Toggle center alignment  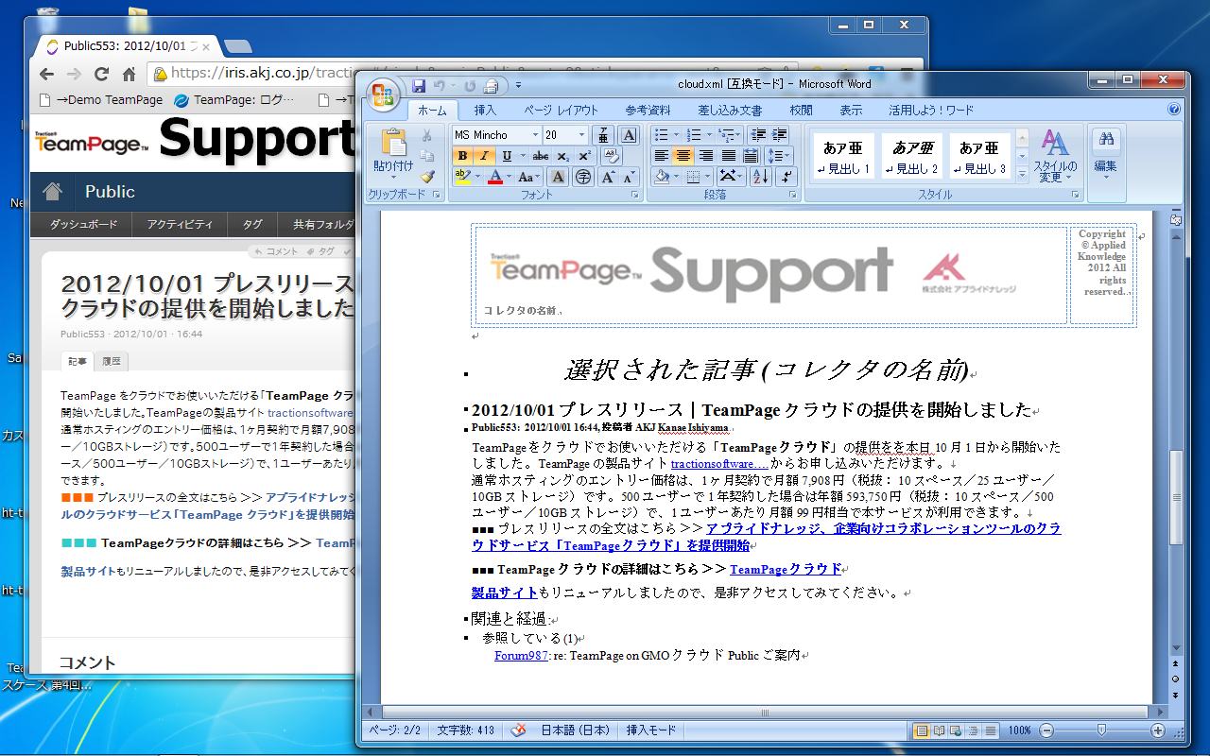coord(683,156)
